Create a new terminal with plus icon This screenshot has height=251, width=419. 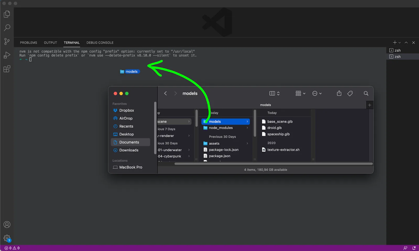tap(395, 42)
